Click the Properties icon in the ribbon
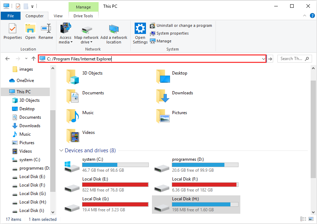This screenshot has height=224, width=317. pyautogui.click(x=12, y=29)
